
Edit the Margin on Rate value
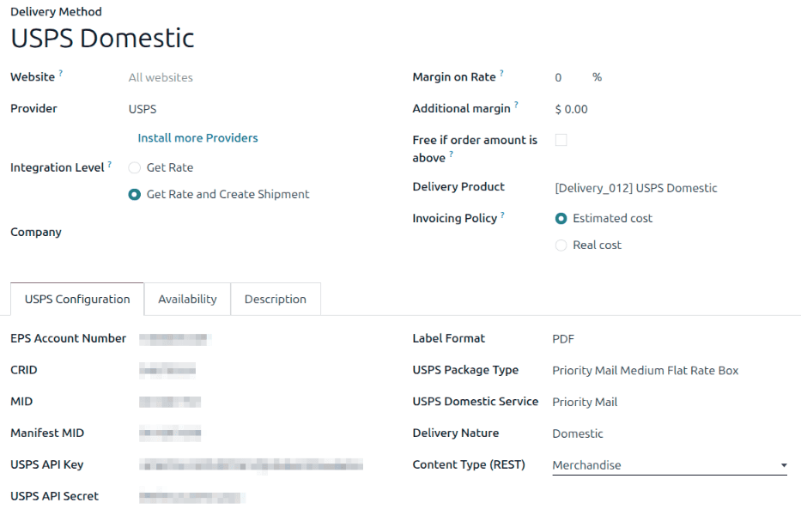558,77
